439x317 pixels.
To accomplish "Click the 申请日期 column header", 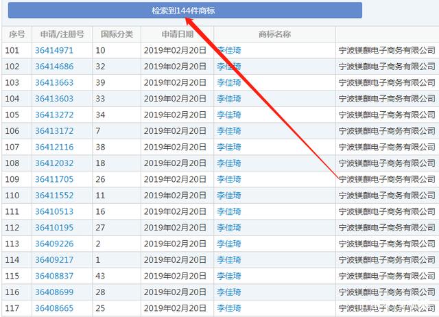I will click(178, 34).
